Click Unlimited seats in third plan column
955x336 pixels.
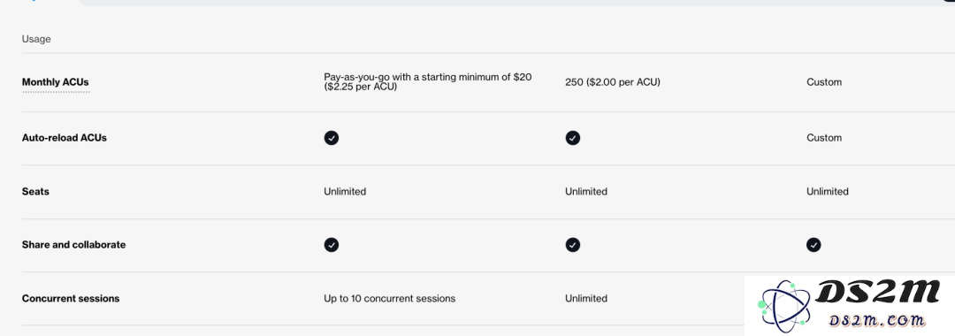pyautogui.click(x=827, y=192)
